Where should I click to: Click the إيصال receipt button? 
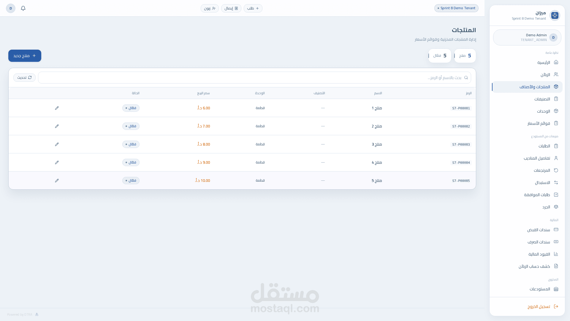[x=231, y=8]
